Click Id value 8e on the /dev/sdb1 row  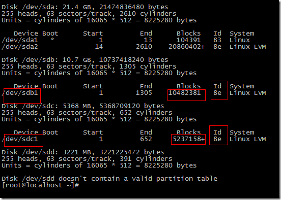point(217,93)
